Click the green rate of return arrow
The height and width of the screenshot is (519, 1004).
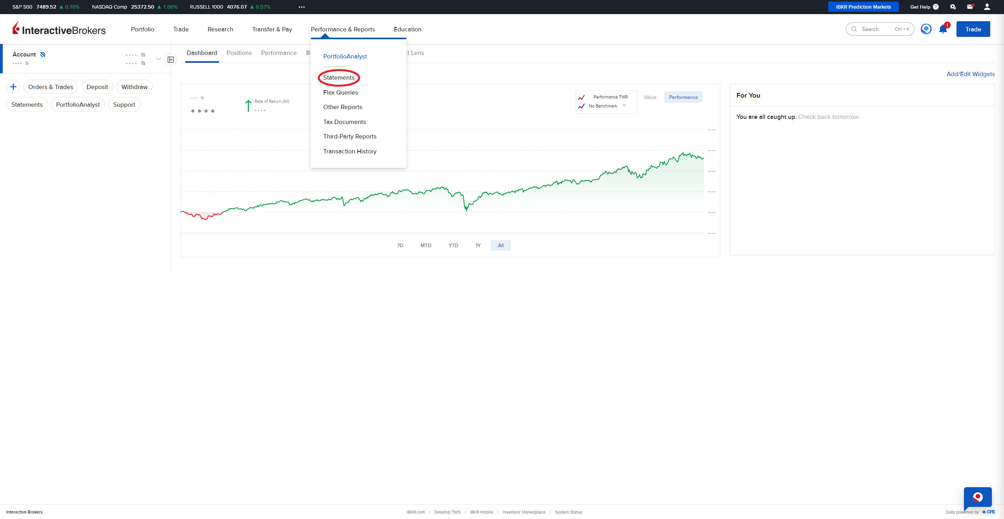coord(248,106)
